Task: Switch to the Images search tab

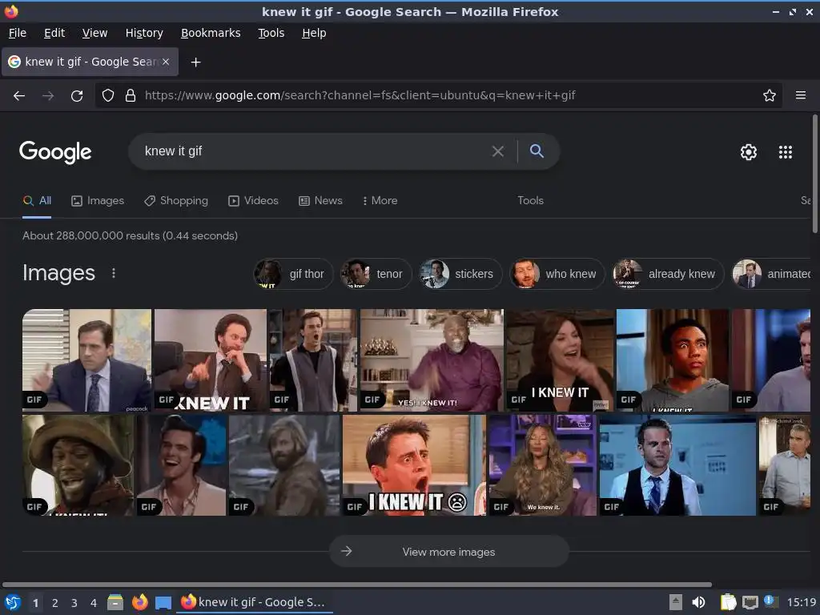Action: 98,201
